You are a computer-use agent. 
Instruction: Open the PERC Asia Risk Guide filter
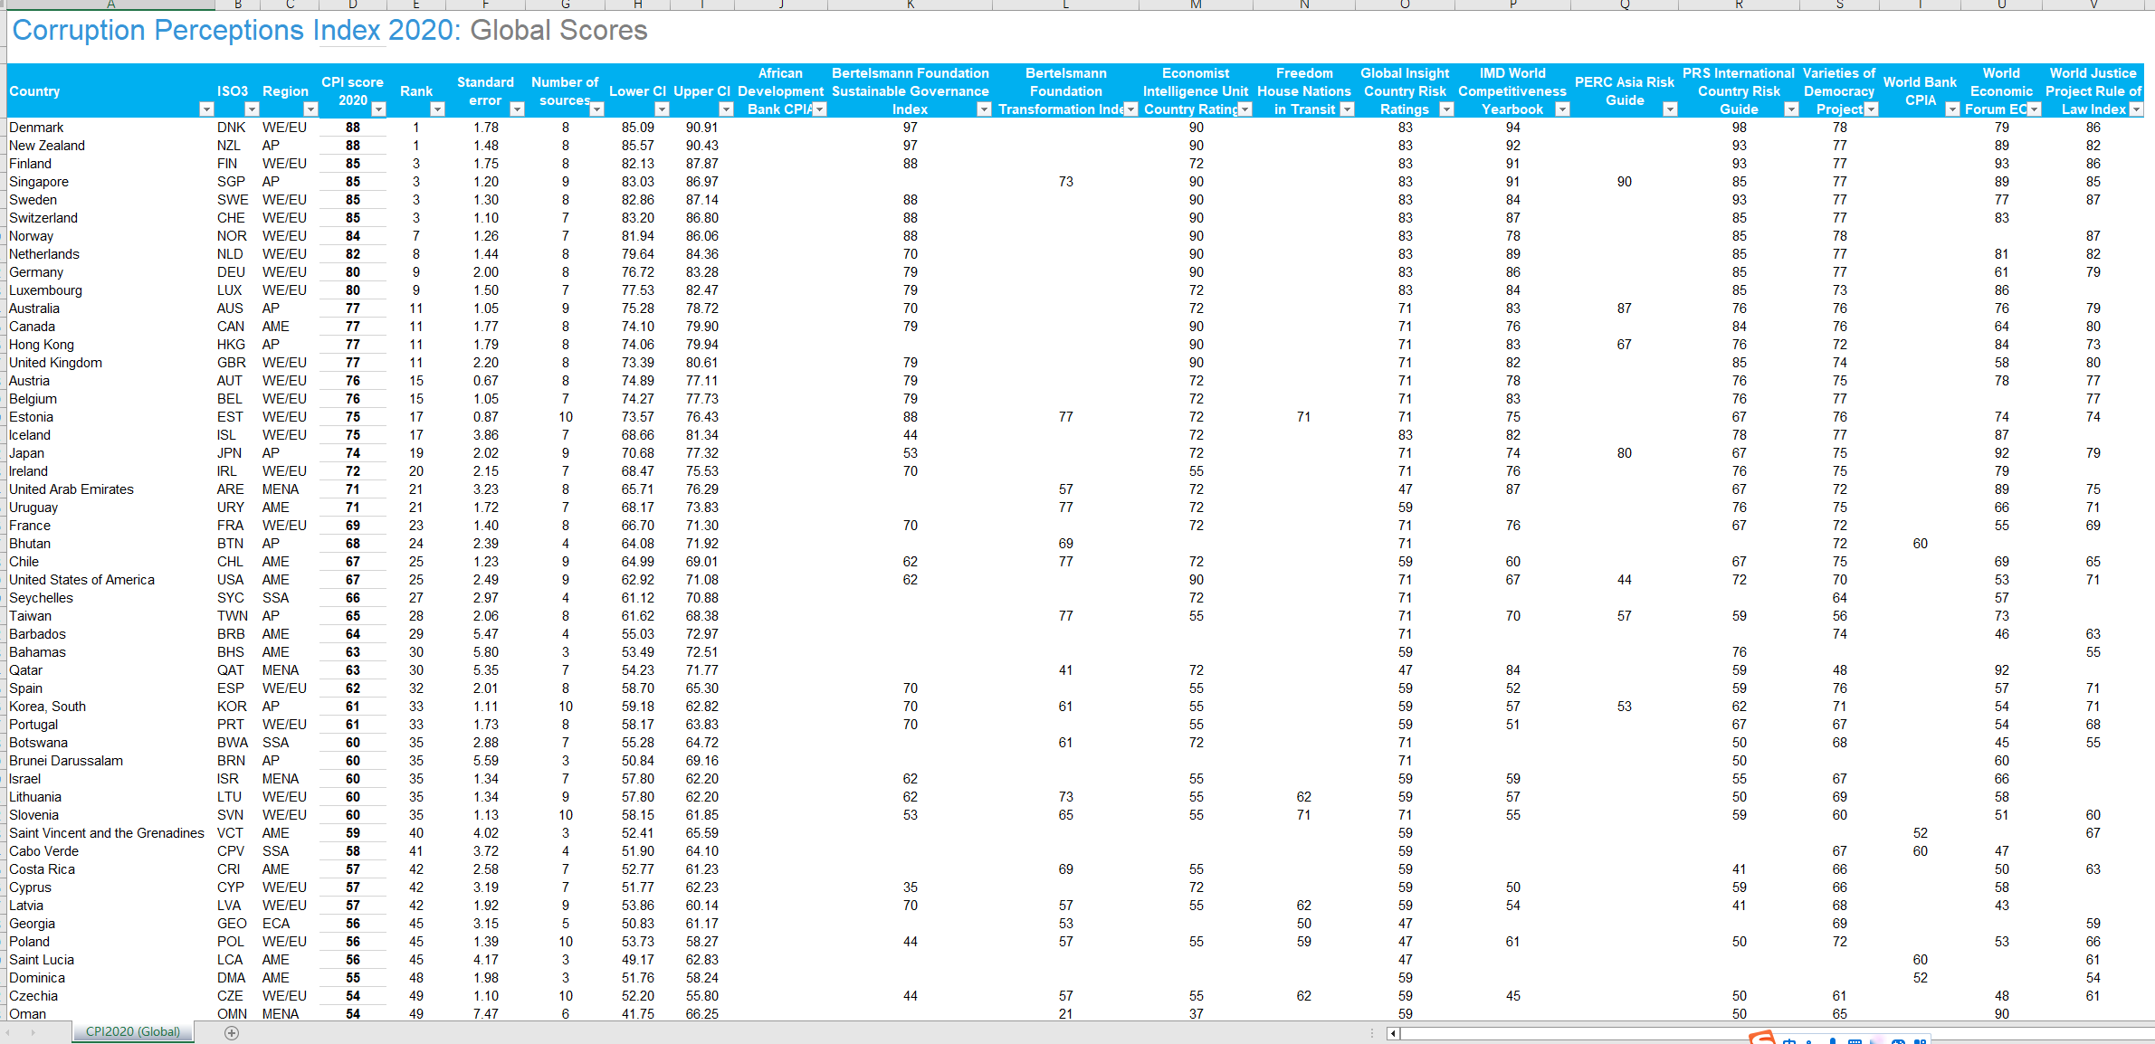[1670, 109]
